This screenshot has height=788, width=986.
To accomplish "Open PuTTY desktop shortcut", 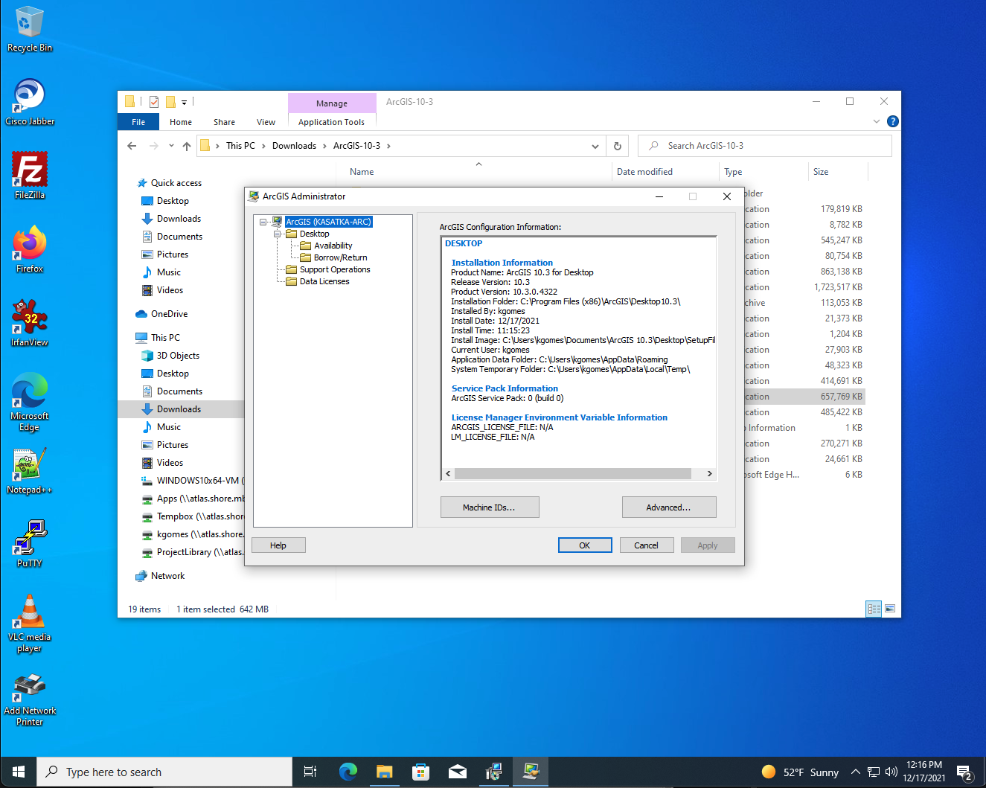I will [x=30, y=544].
